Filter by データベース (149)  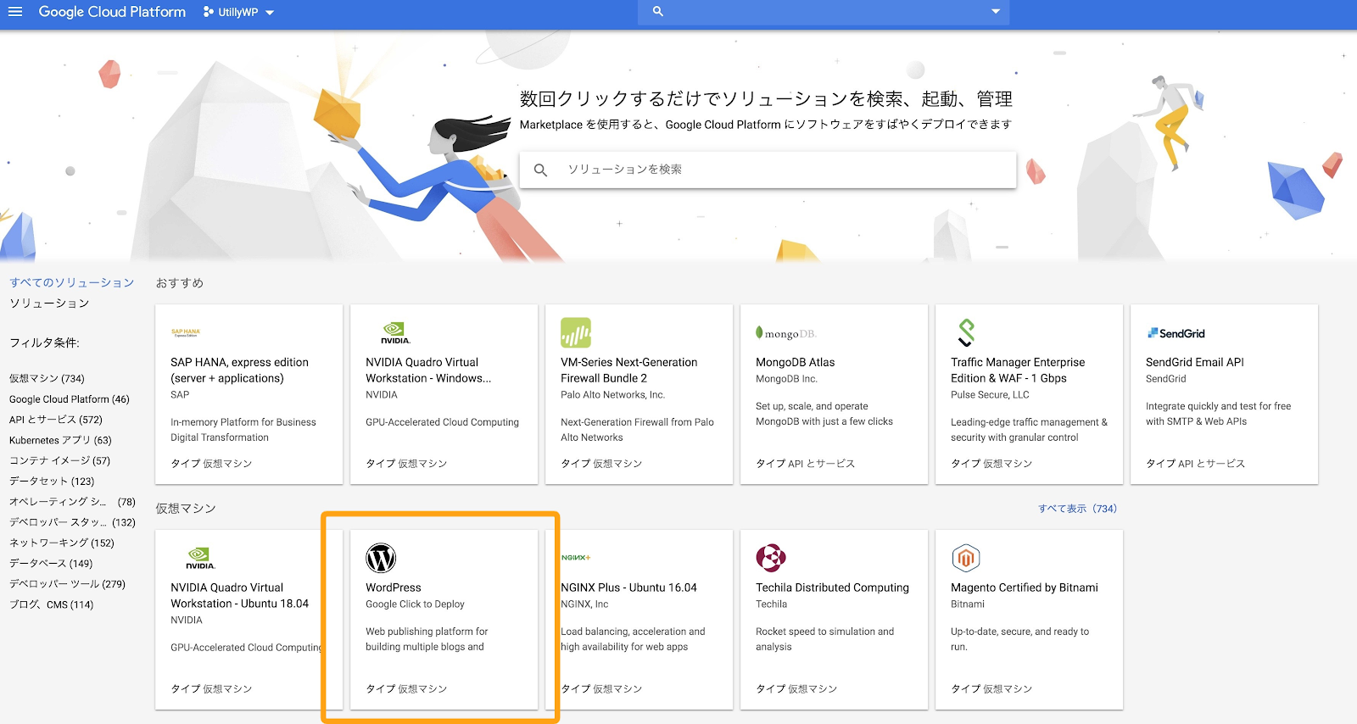point(51,563)
